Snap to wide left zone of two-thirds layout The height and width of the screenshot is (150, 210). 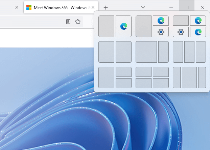[x=146, y=52]
